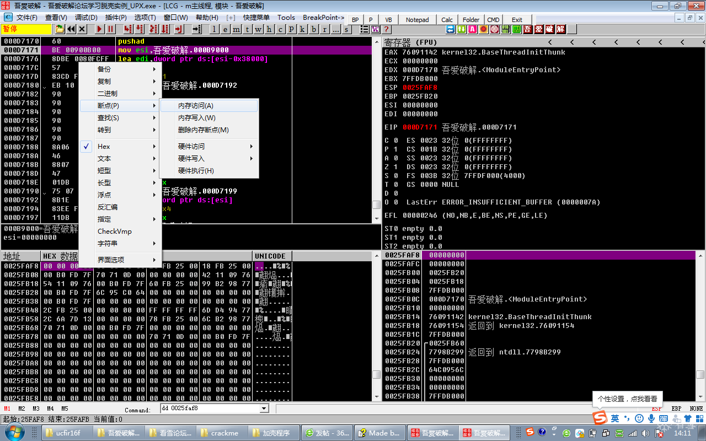Screen dimensions: 706x441
Task: Click the BP button in top bar
Action: (x=355, y=19)
